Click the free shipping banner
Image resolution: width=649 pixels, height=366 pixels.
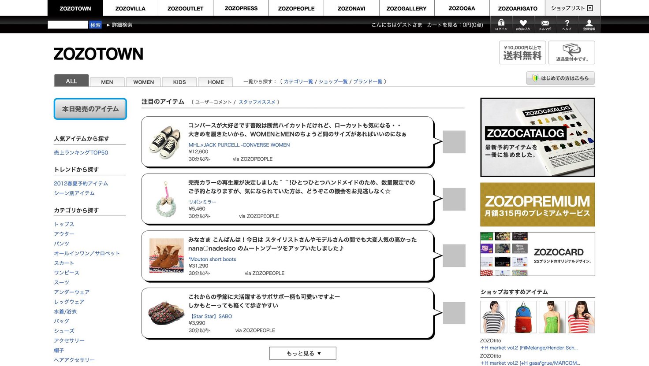[522, 52]
